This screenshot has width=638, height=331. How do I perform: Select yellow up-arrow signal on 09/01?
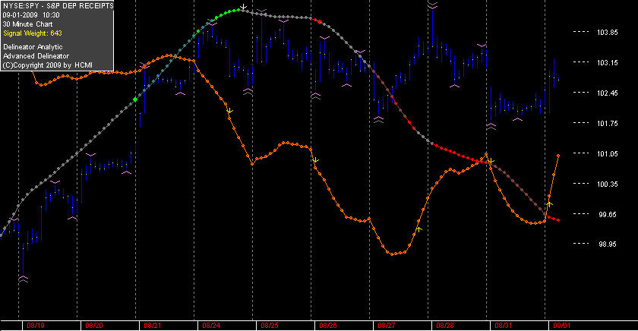coord(549,203)
